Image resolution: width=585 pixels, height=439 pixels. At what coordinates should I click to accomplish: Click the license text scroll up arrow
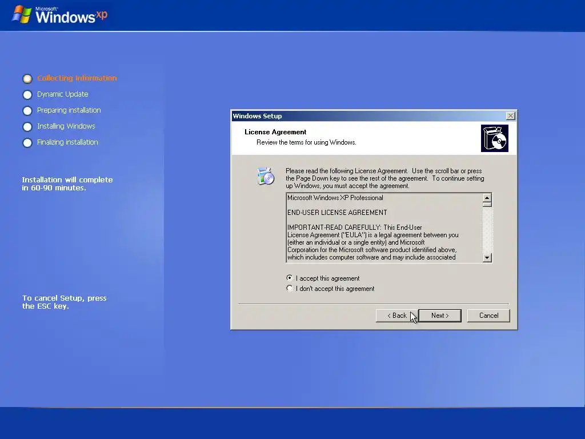click(487, 197)
